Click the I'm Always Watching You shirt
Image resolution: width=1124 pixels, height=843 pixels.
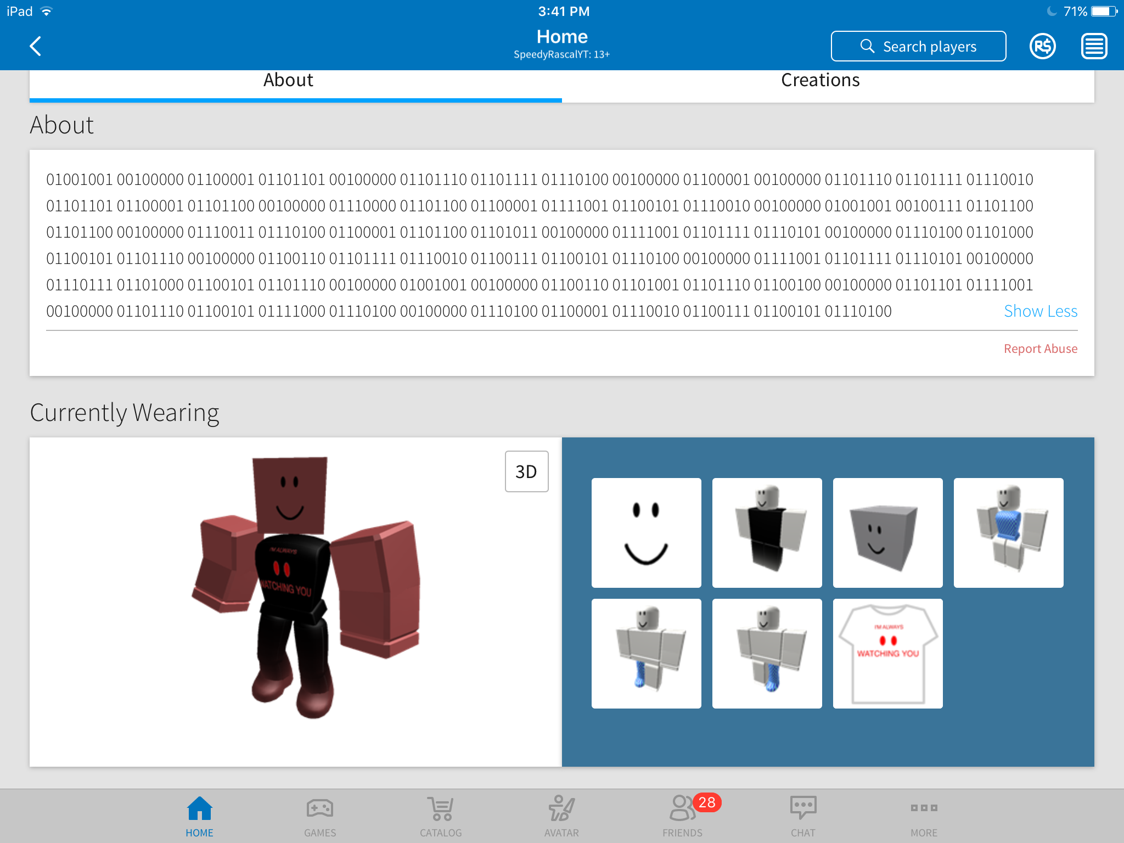coord(887,653)
